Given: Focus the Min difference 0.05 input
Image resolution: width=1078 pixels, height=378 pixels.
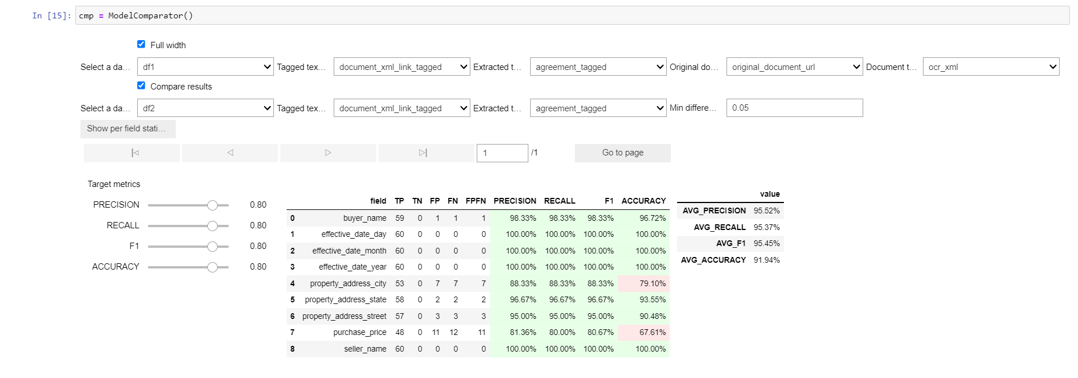Looking at the screenshot, I should pyautogui.click(x=795, y=108).
